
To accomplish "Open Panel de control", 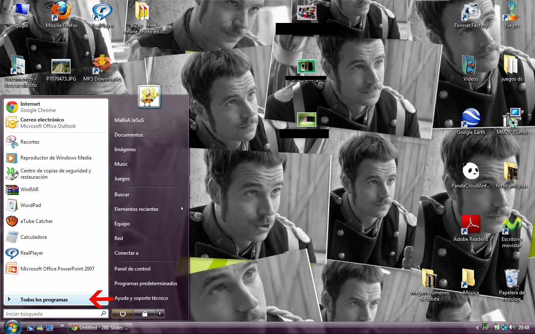I will pyautogui.click(x=132, y=269).
